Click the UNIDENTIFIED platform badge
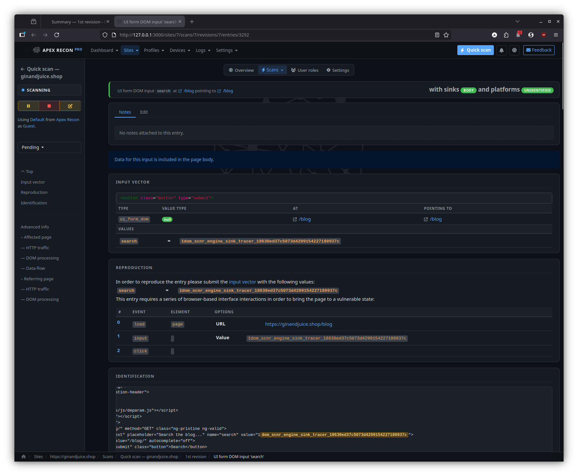Image resolution: width=578 pixels, height=476 pixels. tap(537, 90)
